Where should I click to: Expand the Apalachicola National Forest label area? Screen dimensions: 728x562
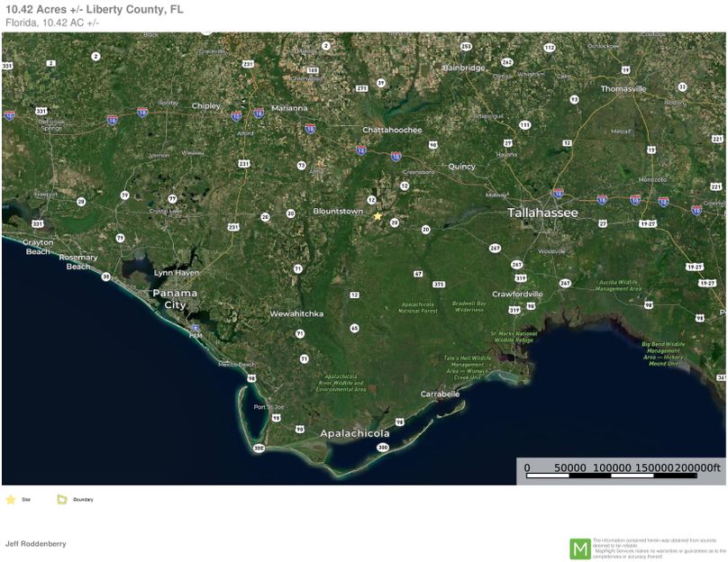point(418,309)
